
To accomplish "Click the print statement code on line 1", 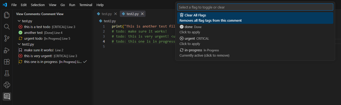I will (x=143, y=26).
